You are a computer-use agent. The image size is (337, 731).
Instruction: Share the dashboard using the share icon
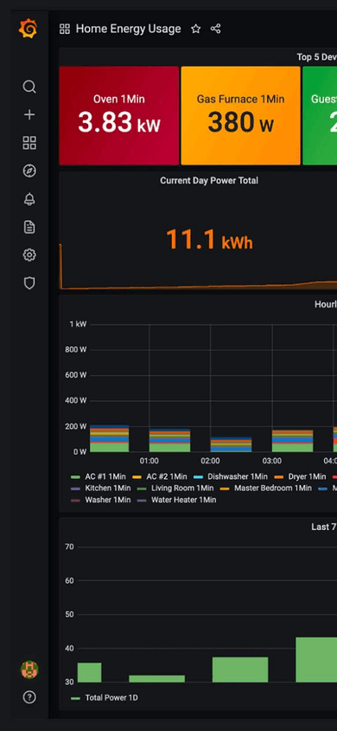tap(215, 29)
